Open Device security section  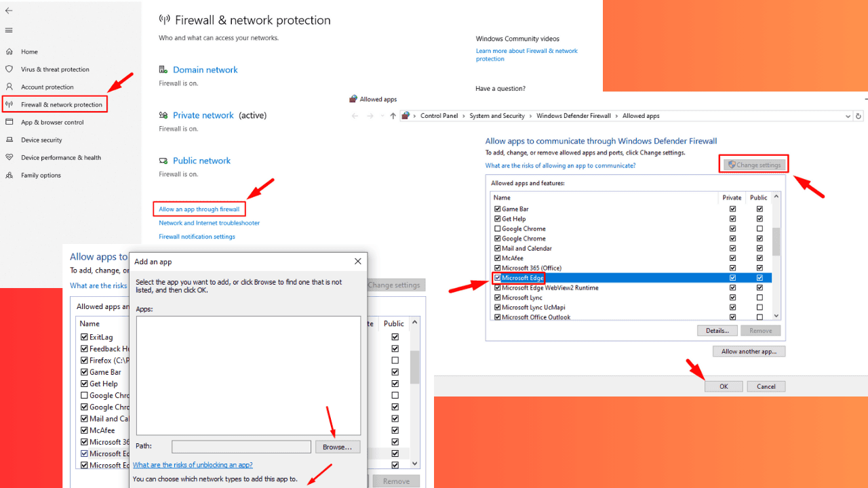click(41, 140)
